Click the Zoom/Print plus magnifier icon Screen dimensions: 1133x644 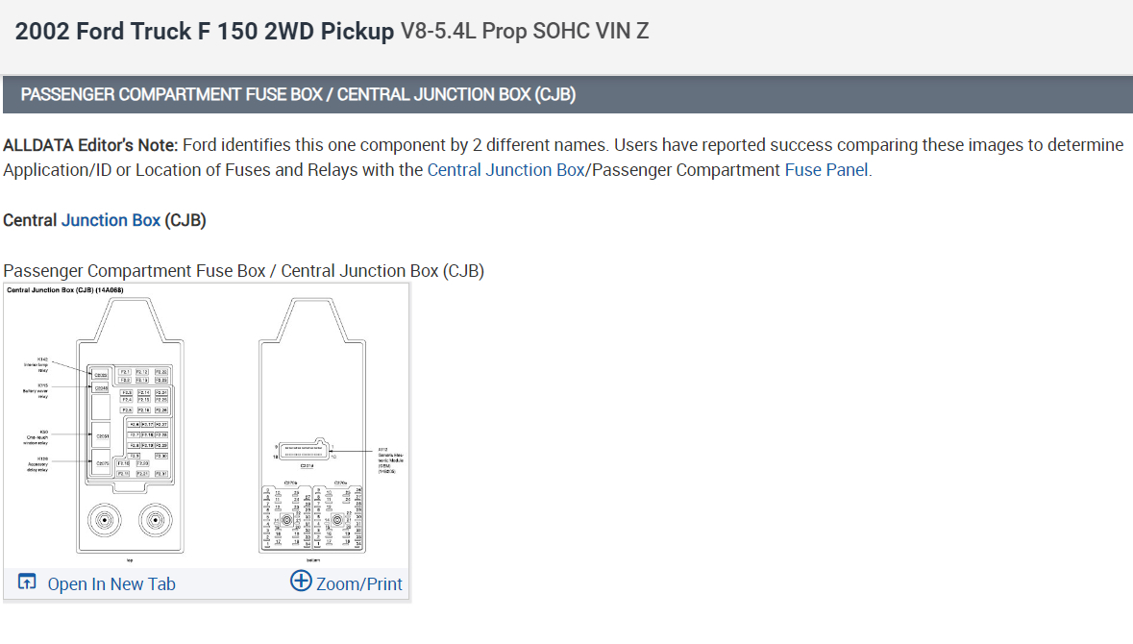pos(301,582)
